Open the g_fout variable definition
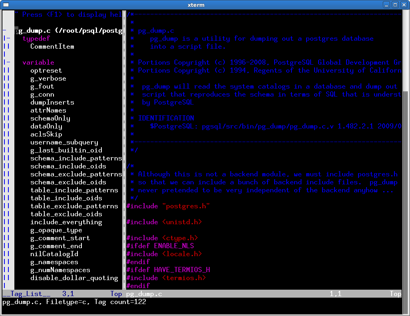Viewport: 410px width, 316px height. [41, 86]
